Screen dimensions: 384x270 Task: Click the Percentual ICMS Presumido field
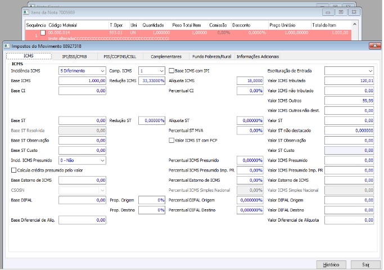pos(250,160)
